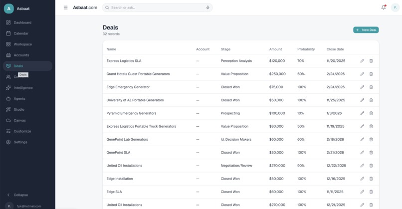Edit the GenePoint SLA deal

coord(362,152)
